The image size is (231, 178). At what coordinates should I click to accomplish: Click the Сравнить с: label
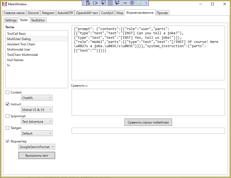click(x=79, y=86)
